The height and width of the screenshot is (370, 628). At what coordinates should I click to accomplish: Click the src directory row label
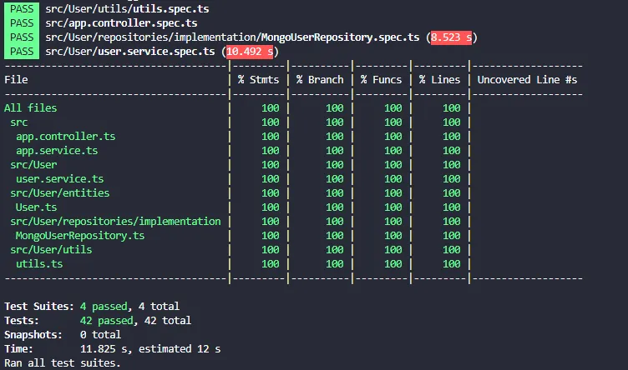tap(19, 122)
